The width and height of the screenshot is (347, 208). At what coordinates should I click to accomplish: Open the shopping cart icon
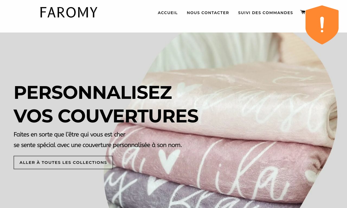[x=303, y=12]
